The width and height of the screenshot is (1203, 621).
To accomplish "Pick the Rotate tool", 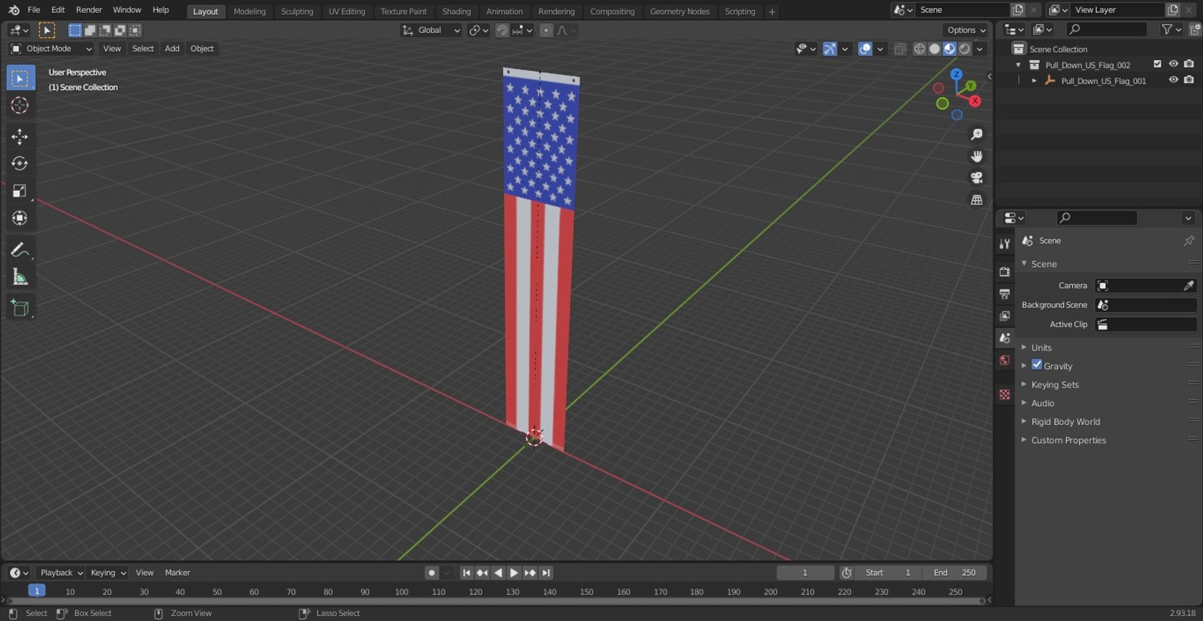I will tap(20, 164).
